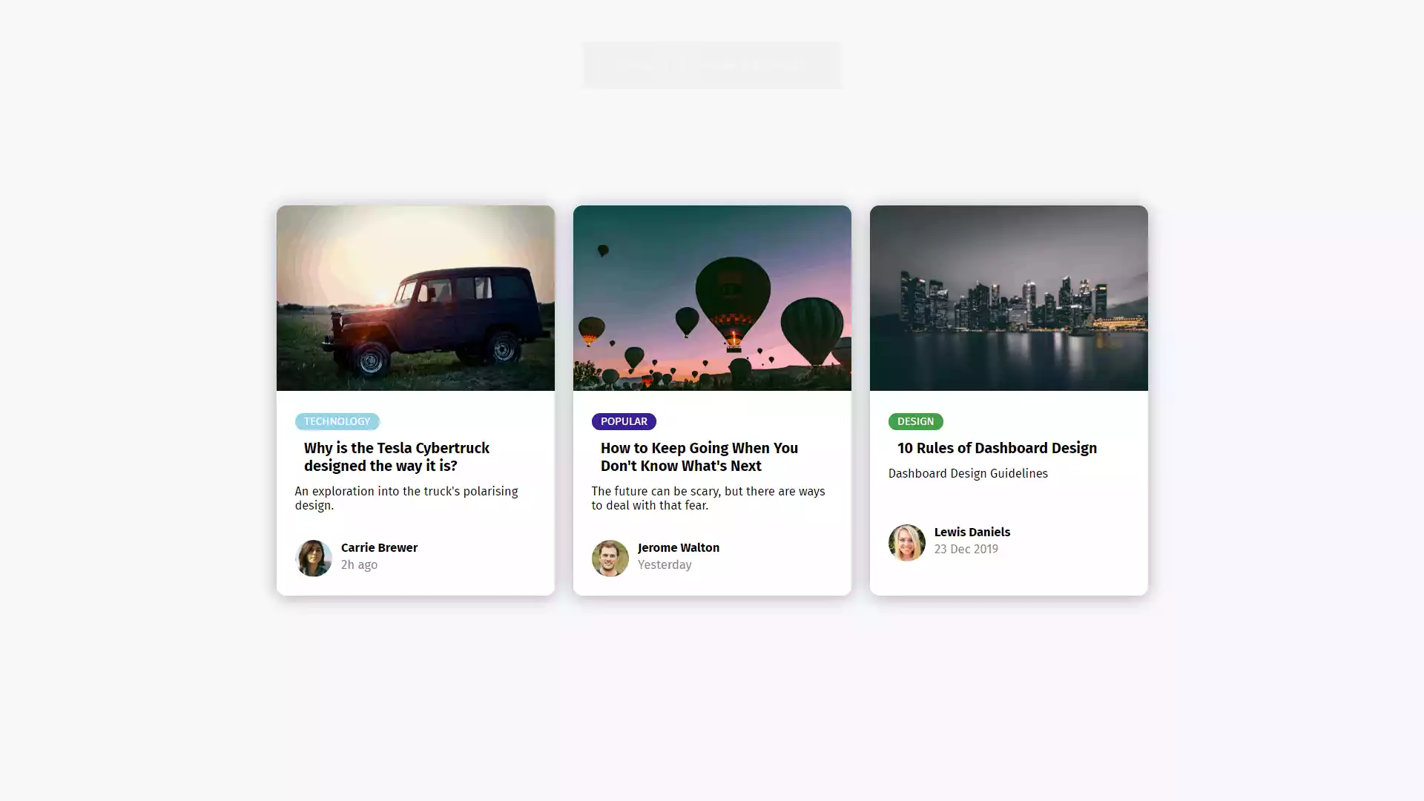Click the Lewis Daniels author name
The image size is (1424, 801).
(972, 532)
